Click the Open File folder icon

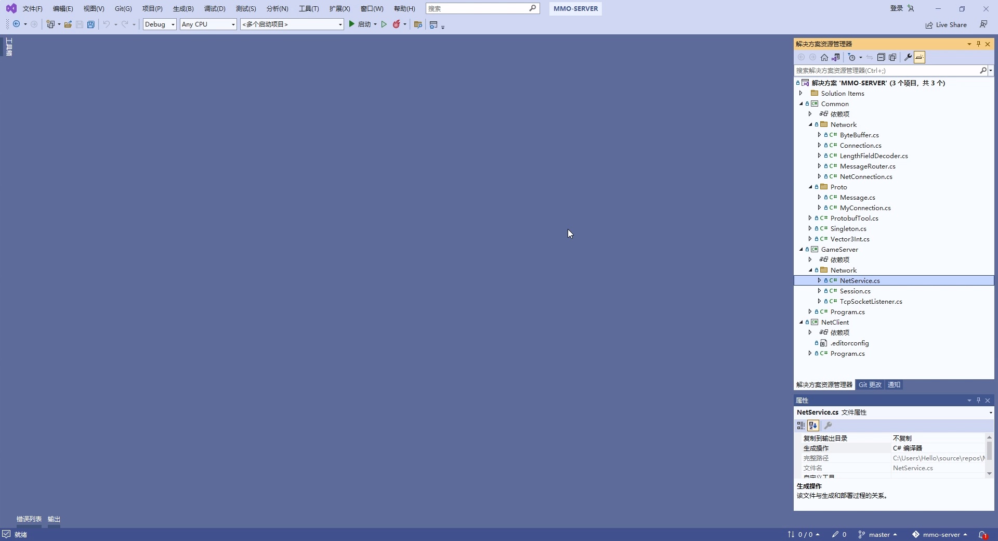point(68,24)
